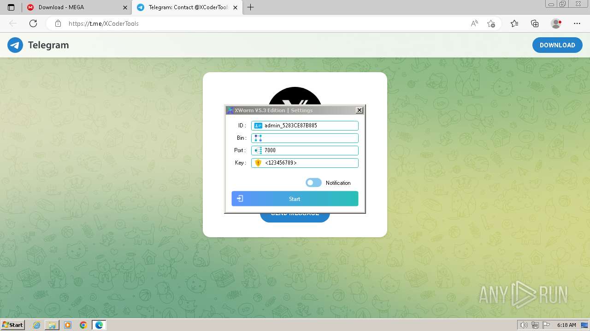Toggle the Notification switch
Screen dimensions: 590x331
coord(313,183)
